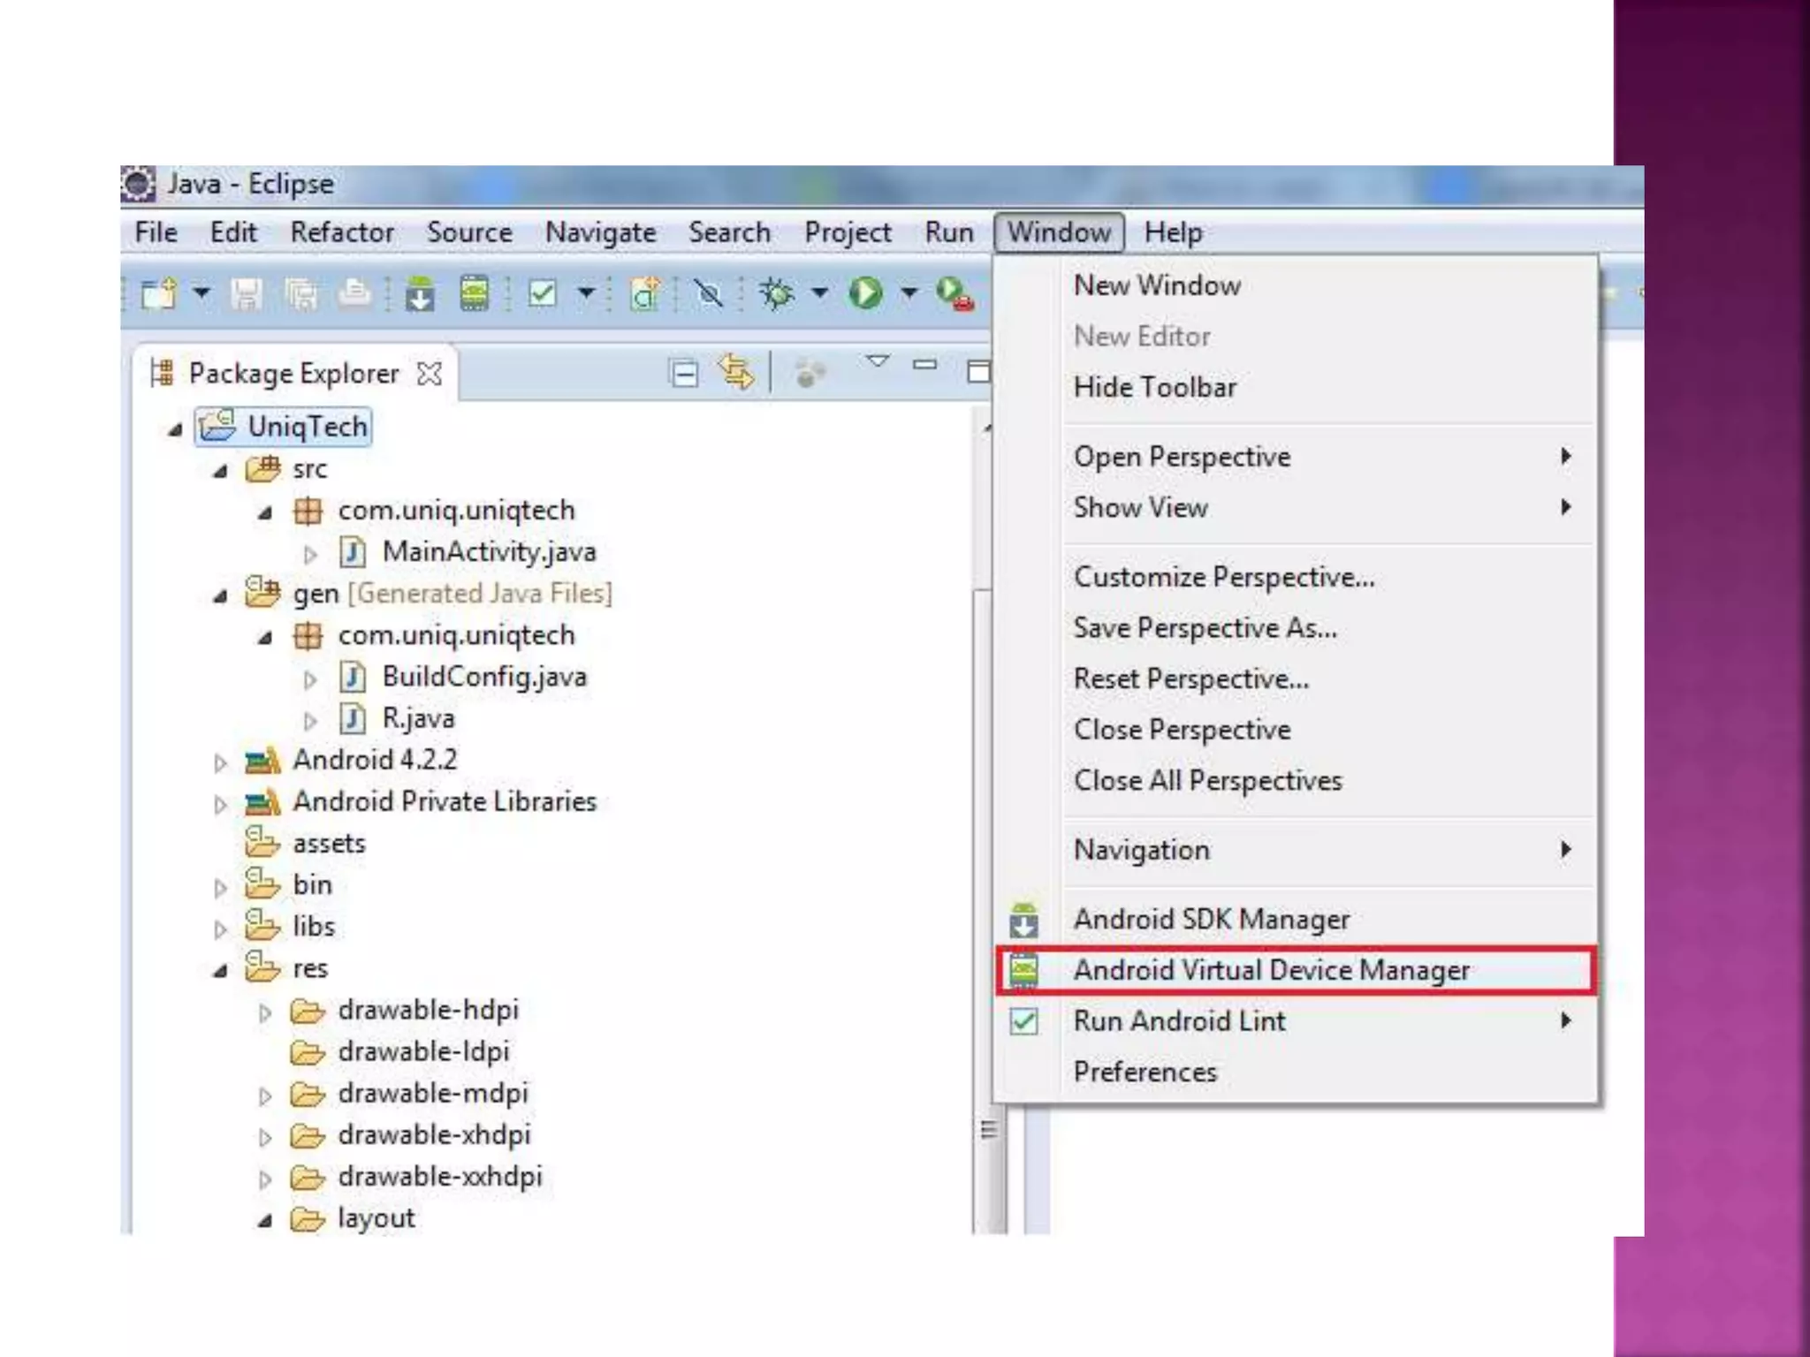The image size is (1810, 1357).
Task: Collapse the UniqTech project node
Action: 175,430
